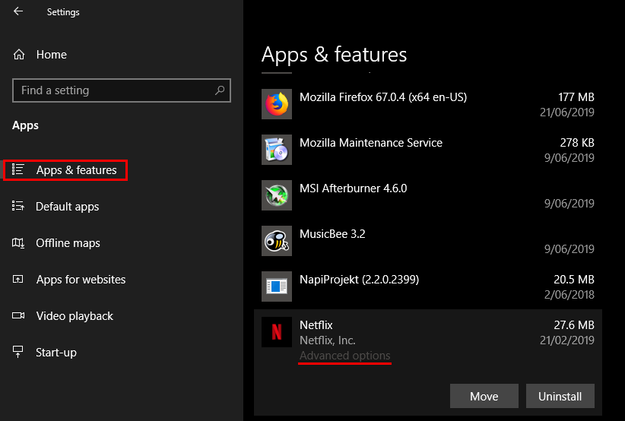The image size is (625, 421).
Task: Select NapiProjekt (2.2.0.2399) entry
Action: pos(428,286)
